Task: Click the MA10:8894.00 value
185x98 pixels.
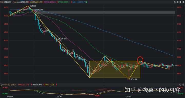Action: [x=36, y=2]
